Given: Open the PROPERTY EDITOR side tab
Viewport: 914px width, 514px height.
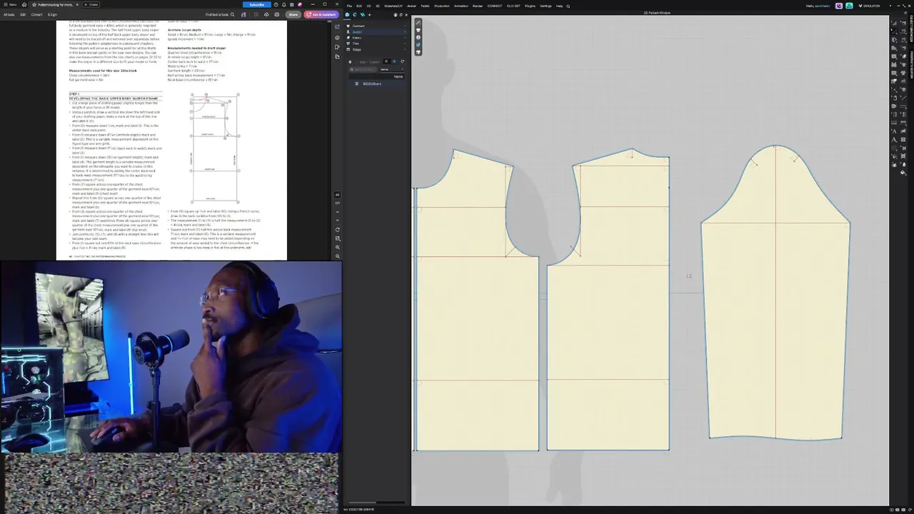Looking at the screenshot, I should tap(911, 64).
